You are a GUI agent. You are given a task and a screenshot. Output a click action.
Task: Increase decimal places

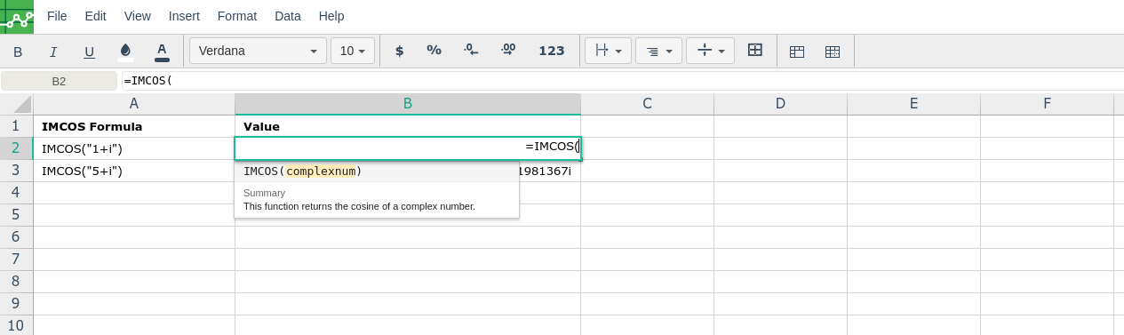pyautogui.click(x=508, y=51)
